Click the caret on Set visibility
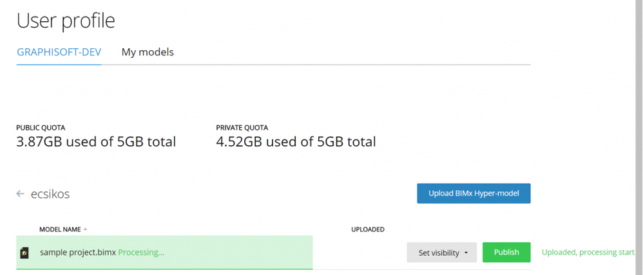 coord(466,253)
